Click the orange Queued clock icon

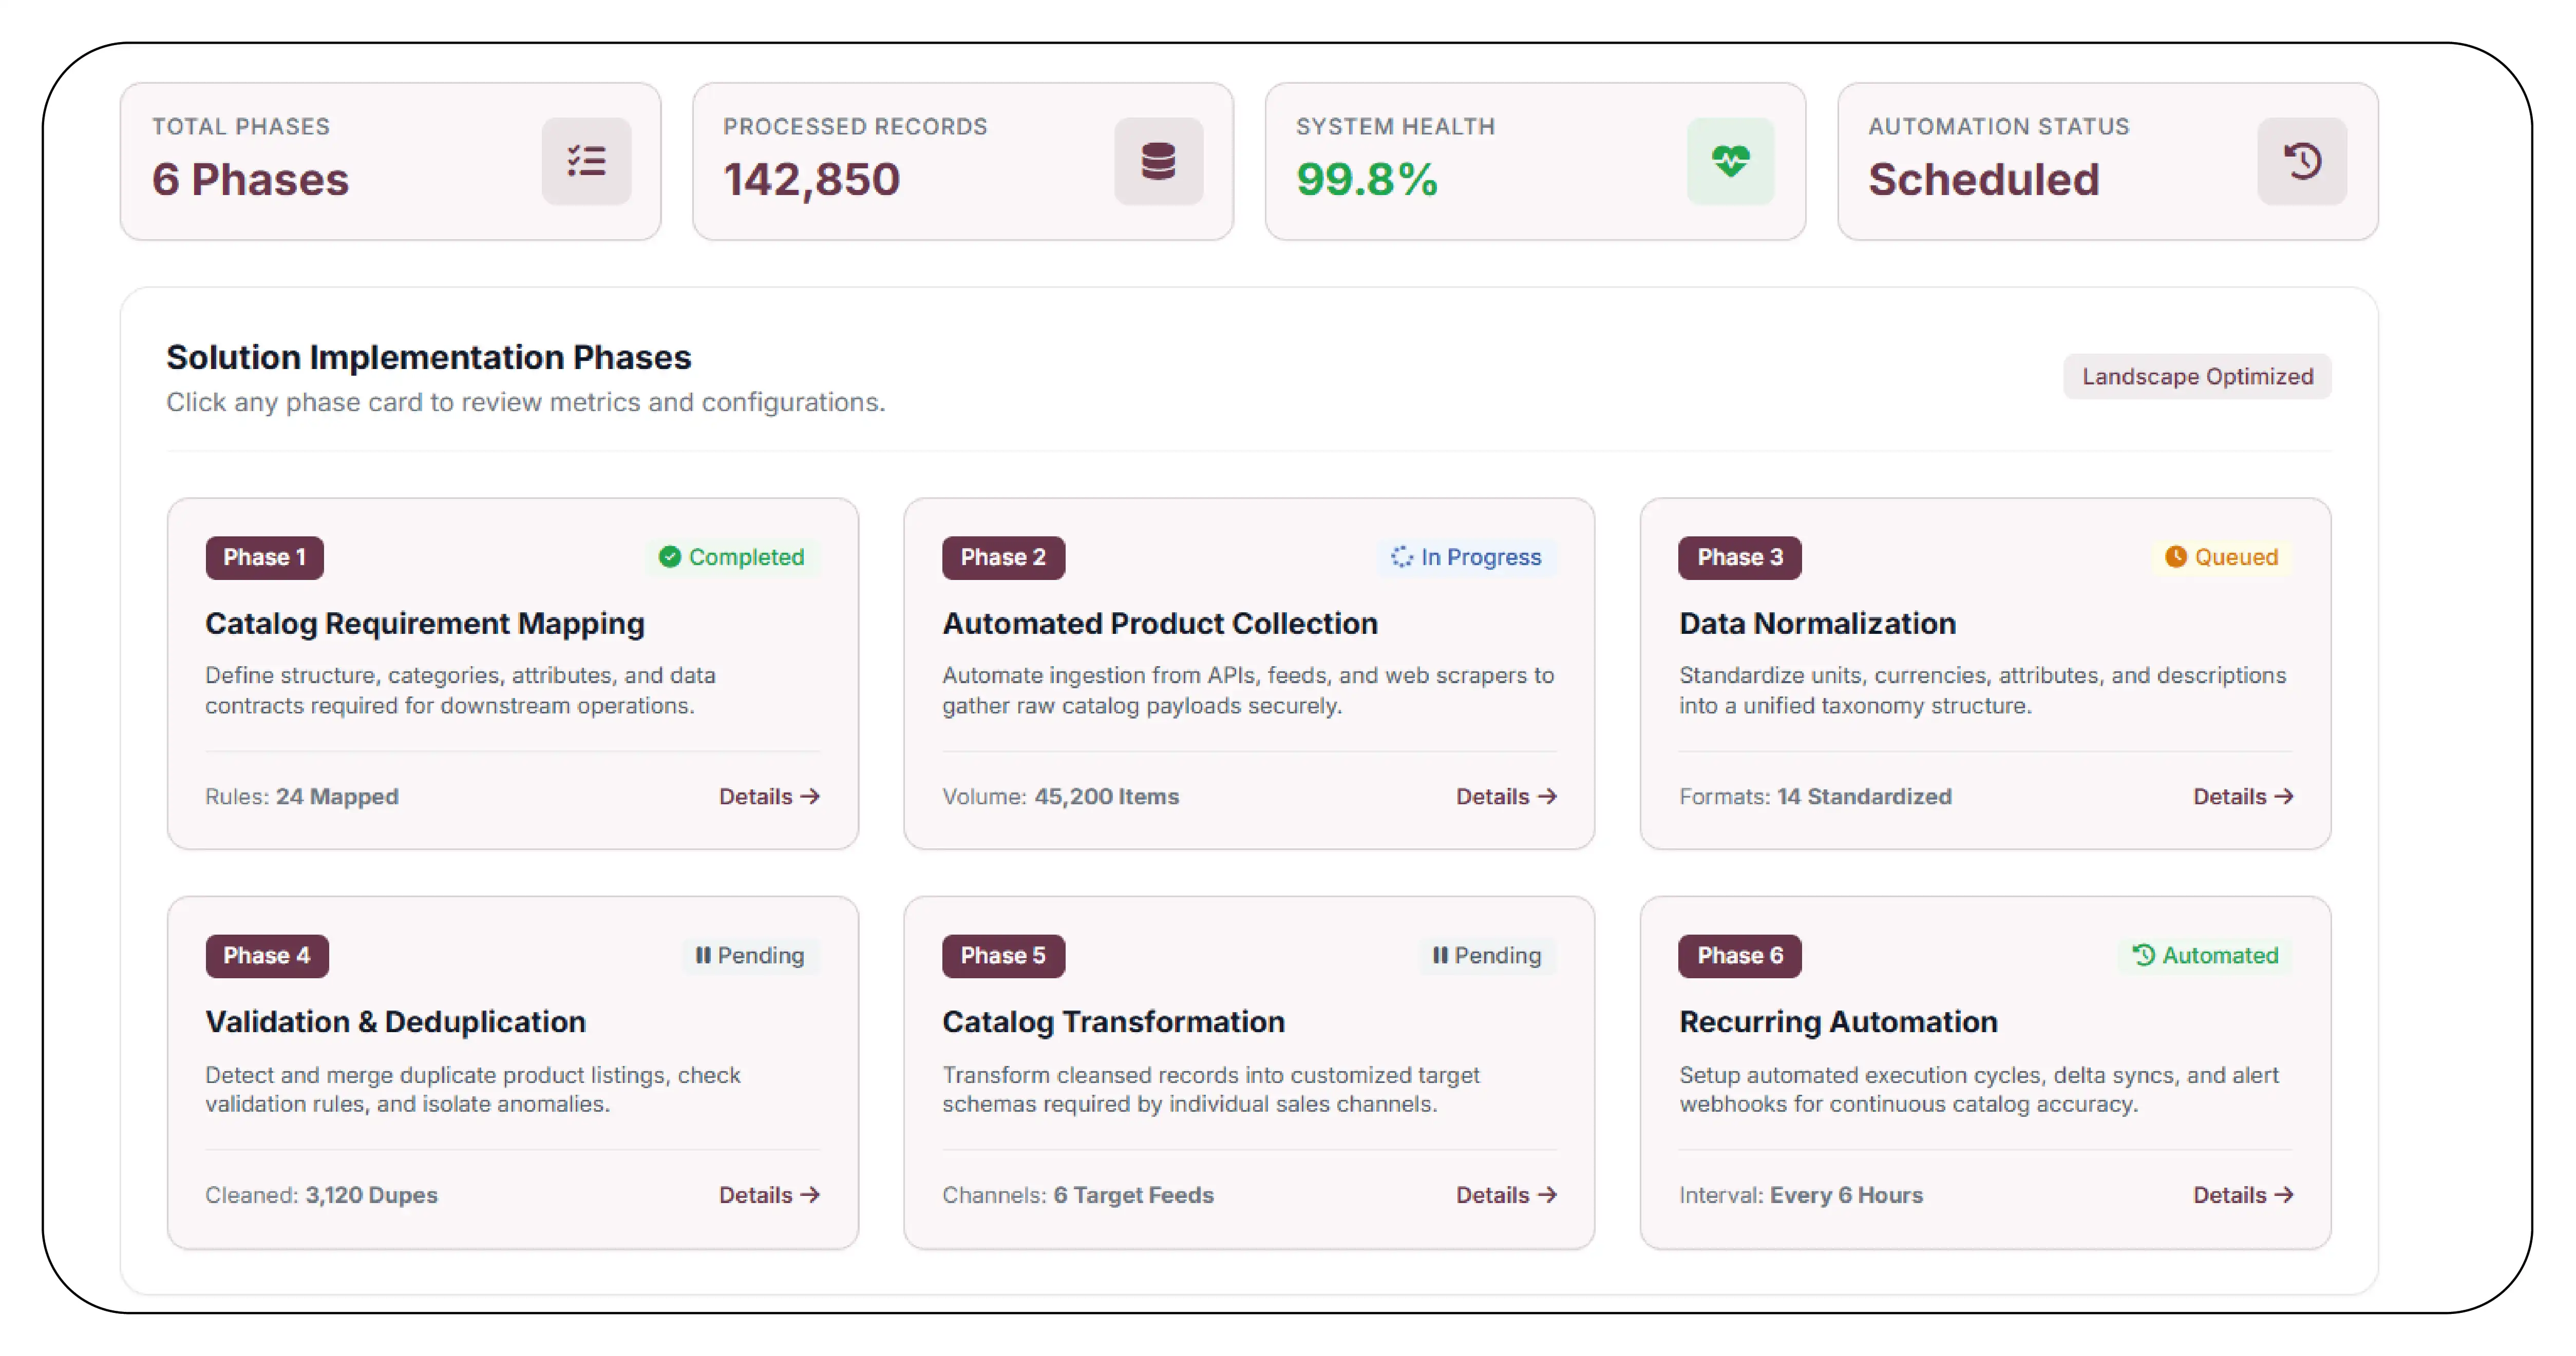2176,556
